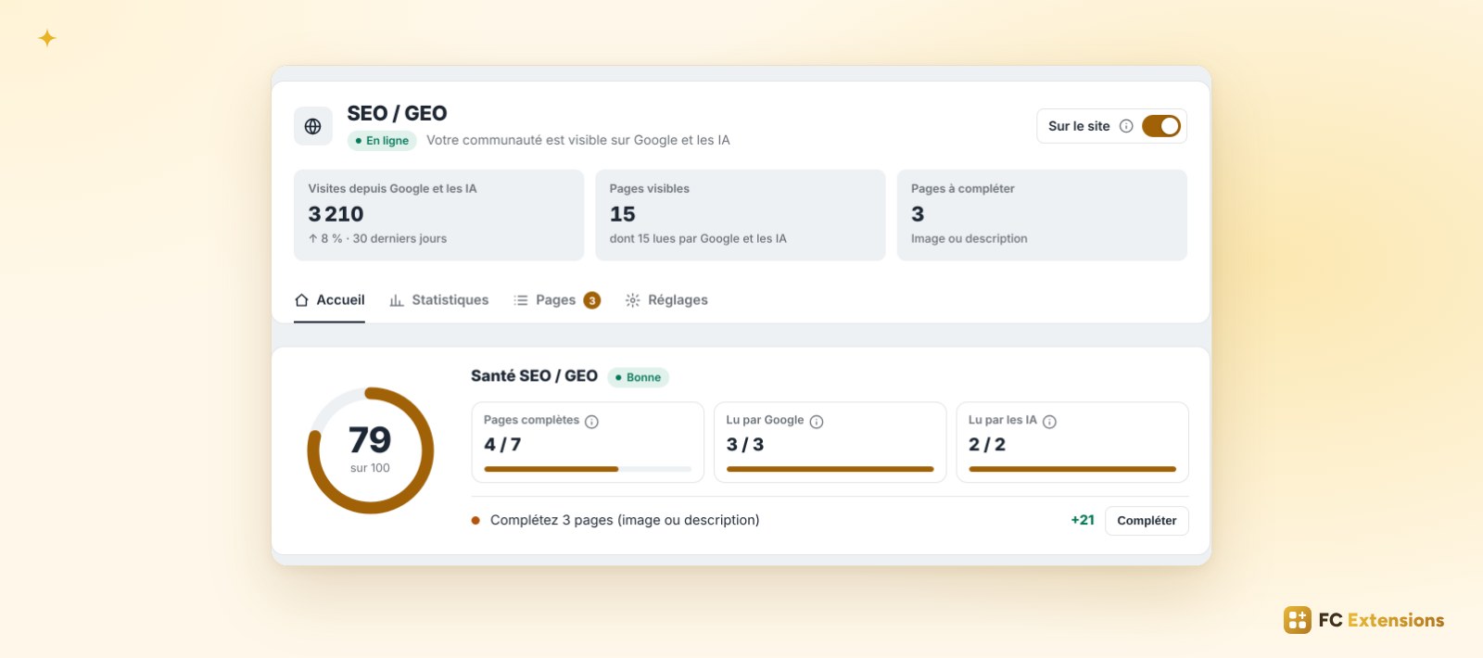Click the Bonne health badge
This screenshot has height=658, width=1483.
tap(638, 377)
